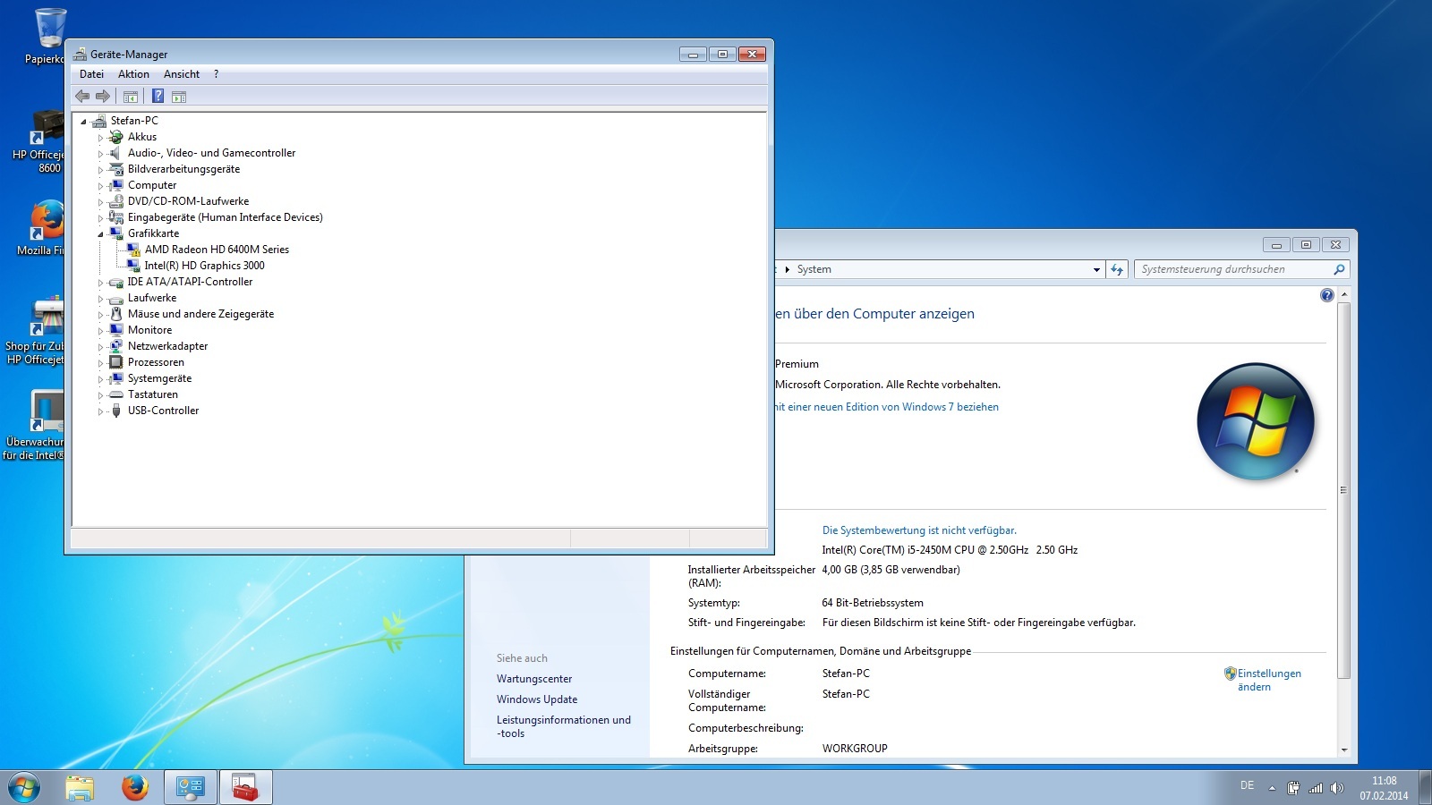This screenshot has height=805, width=1432.
Task: Select the Bildverarbeitungsgeräte camera icon
Action: point(115,169)
